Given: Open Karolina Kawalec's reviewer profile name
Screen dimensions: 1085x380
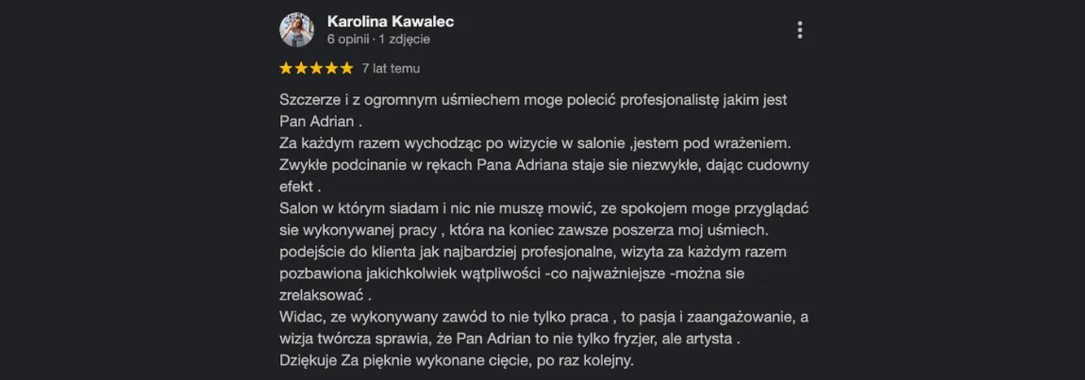Looking at the screenshot, I should point(391,22).
